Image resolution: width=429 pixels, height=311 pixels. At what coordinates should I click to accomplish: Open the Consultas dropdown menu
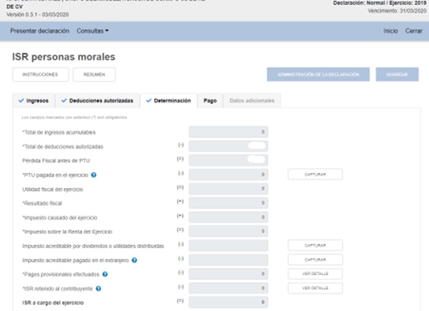tap(92, 30)
